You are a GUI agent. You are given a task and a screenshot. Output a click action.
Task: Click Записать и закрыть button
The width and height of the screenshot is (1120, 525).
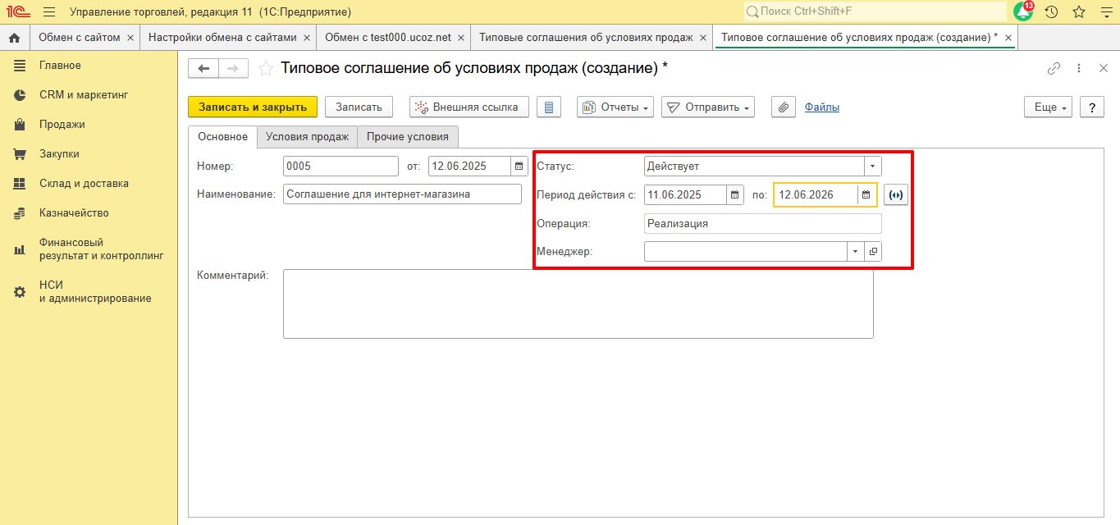(253, 107)
